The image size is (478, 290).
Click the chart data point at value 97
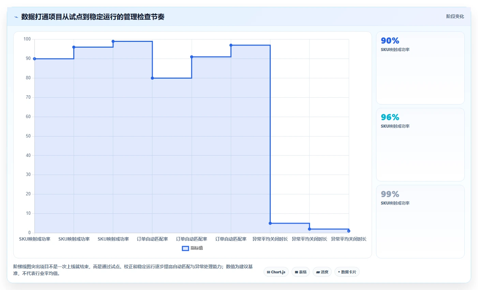(x=231, y=45)
